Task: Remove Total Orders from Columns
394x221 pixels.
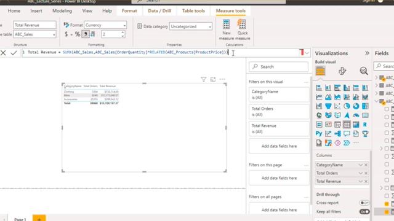Action: (366, 173)
